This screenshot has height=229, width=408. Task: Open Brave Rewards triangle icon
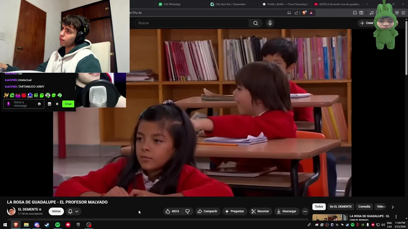pos(311,13)
